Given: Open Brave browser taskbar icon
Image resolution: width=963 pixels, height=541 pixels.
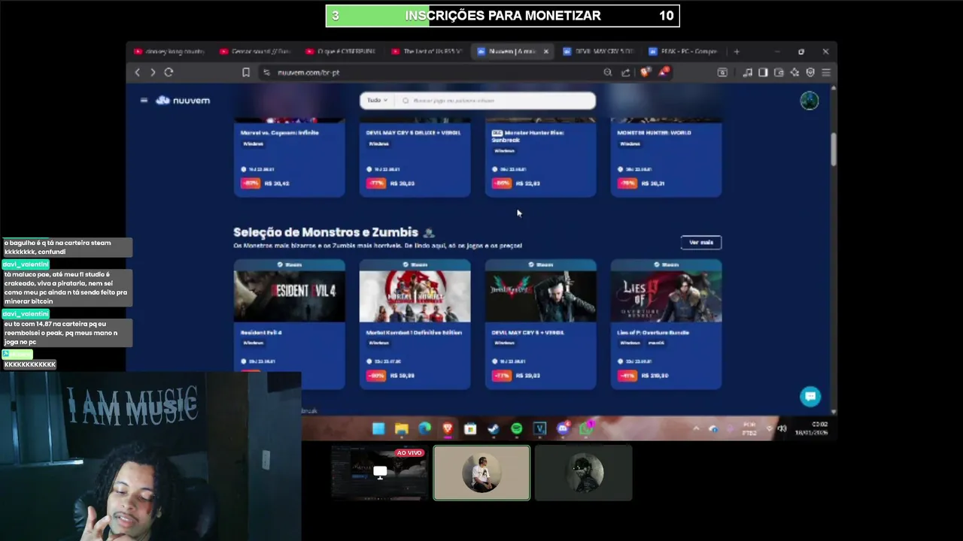Looking at the screenshot, I should 448,428.
